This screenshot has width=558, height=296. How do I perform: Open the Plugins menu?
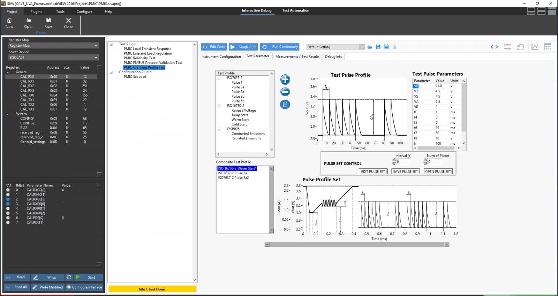(36, 12)
